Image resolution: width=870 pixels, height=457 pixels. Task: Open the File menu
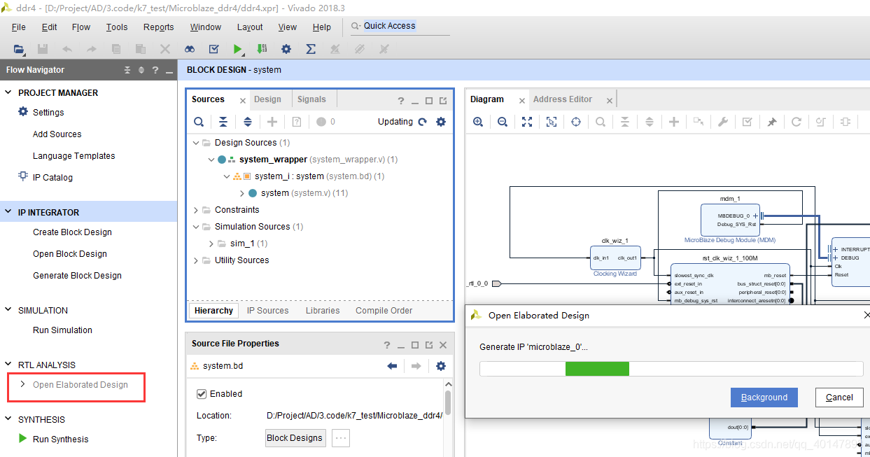click(x=19, y=27)
